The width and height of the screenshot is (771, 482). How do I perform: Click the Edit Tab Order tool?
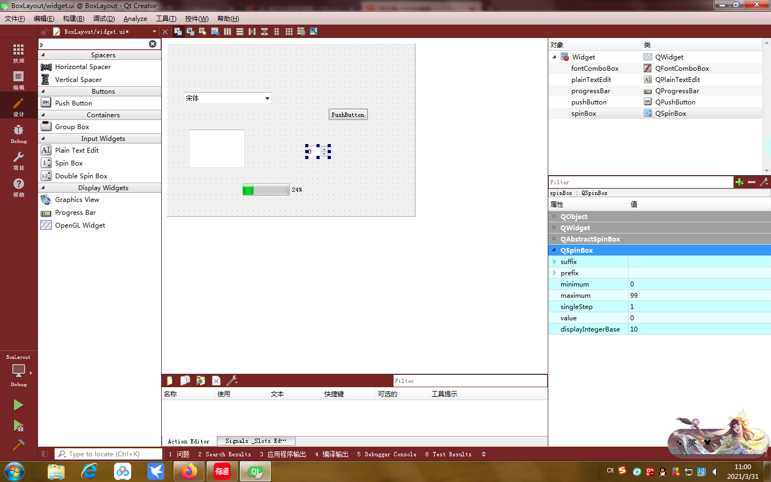(215, 31)
